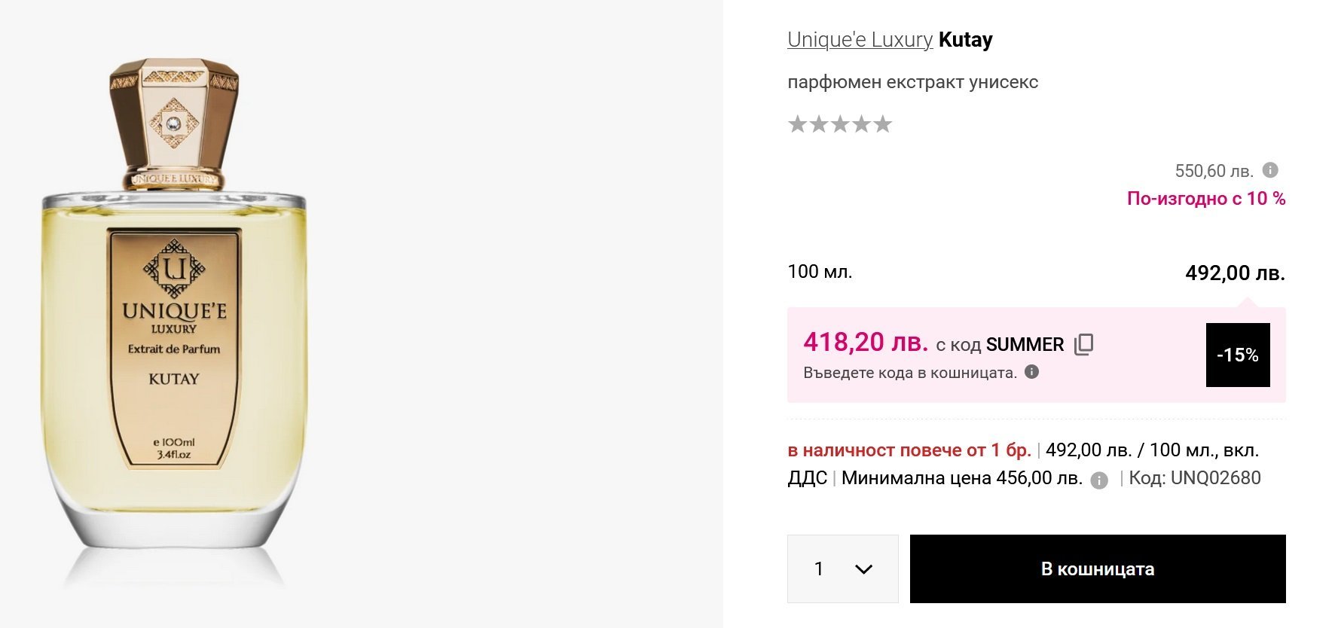Click the 'По-изгодно с 10 %' label

point(1205,199)
